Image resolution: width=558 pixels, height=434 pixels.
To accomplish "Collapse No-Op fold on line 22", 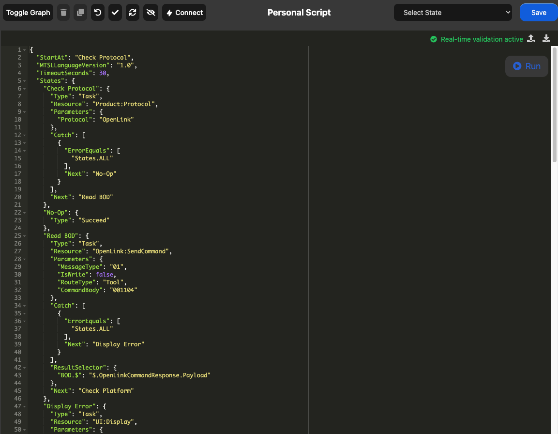I will point(25,213).
